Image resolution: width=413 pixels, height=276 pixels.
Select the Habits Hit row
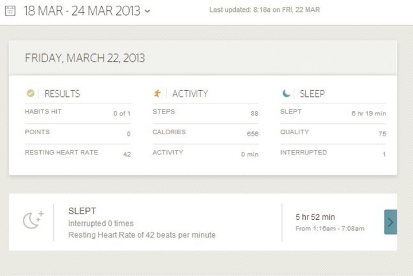77,113
